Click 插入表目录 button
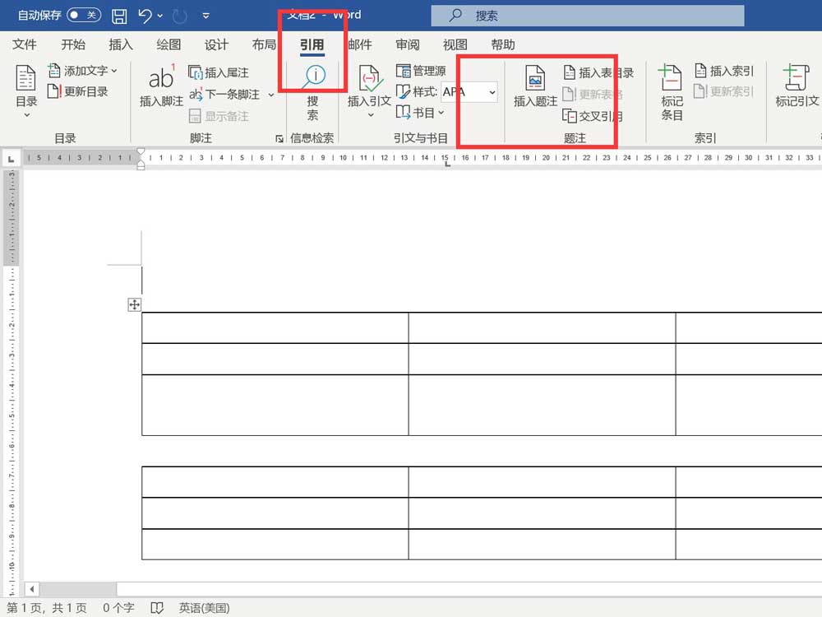 tap(598, 72)
